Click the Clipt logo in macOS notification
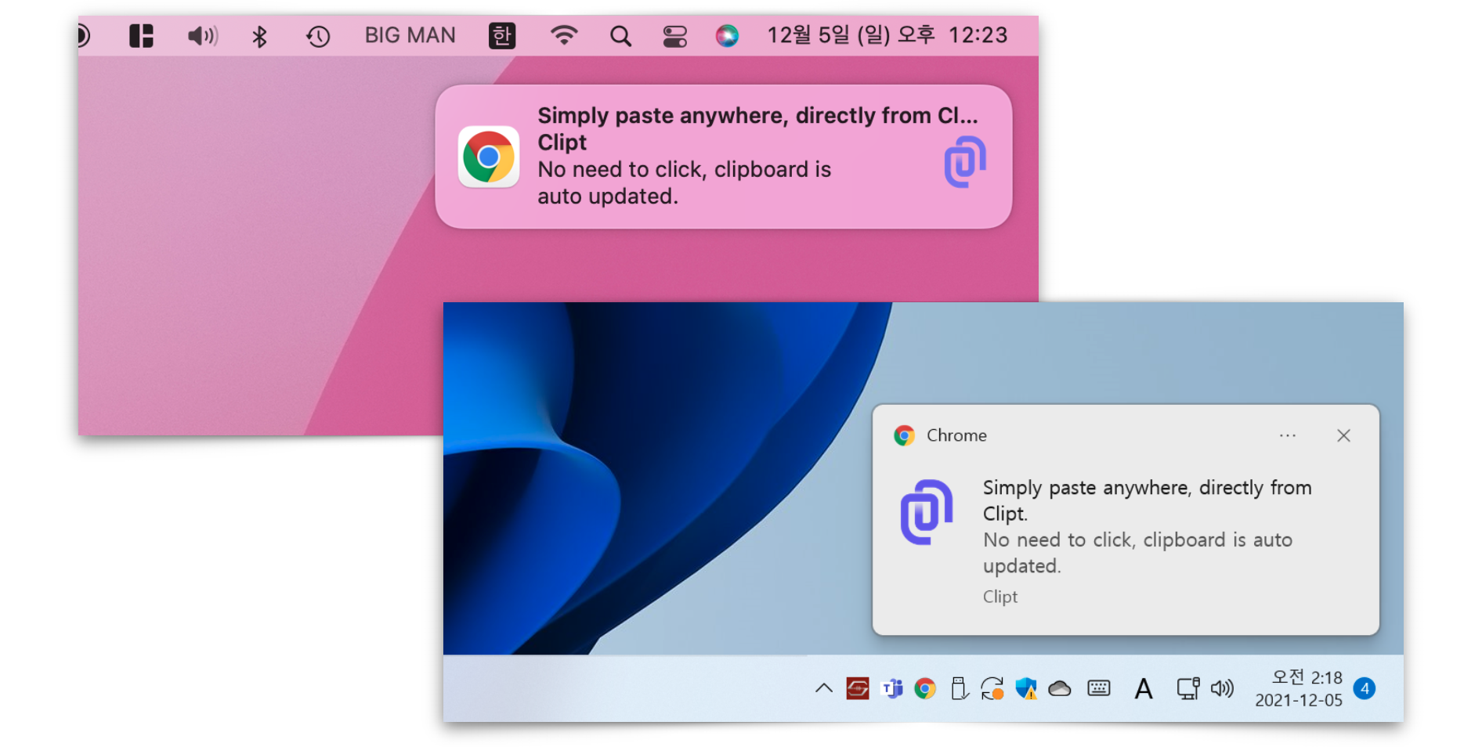Screen dimensions: 1482x747 pyautogui.click(x=965, y=161)
